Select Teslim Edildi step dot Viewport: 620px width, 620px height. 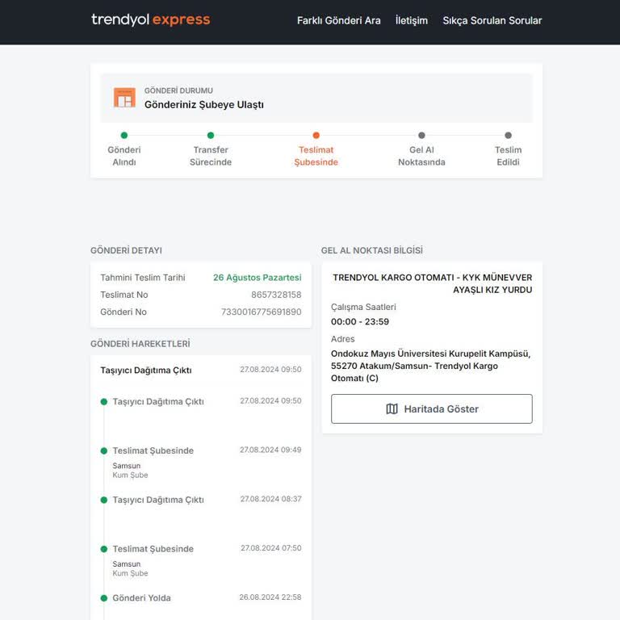pos(508,136)
